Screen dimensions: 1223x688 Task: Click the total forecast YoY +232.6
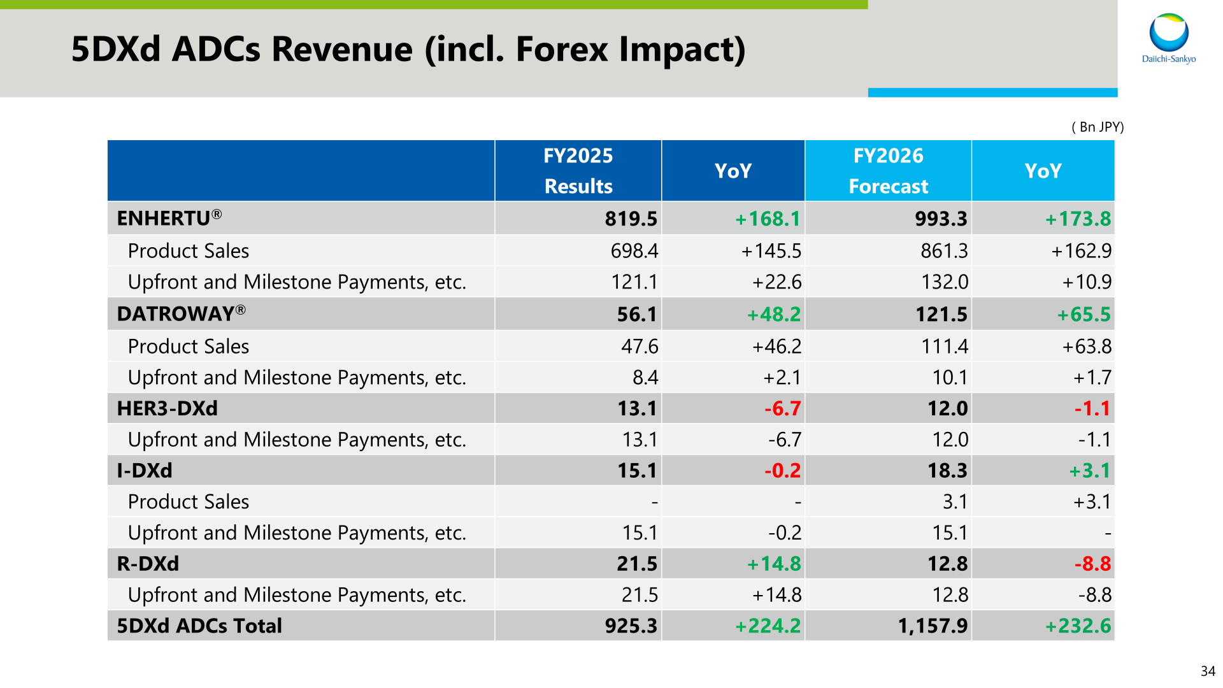1078,626
